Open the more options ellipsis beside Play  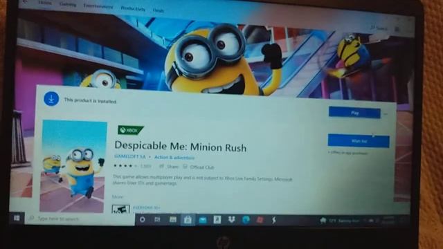pyautogui.click(x=386, y=114)
